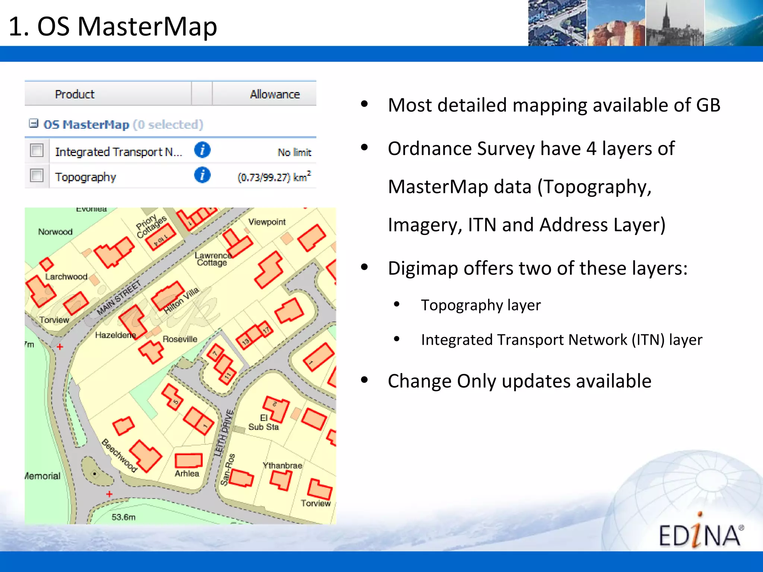Click the ocean wave photo in header
763x572 pixels.
734,23
